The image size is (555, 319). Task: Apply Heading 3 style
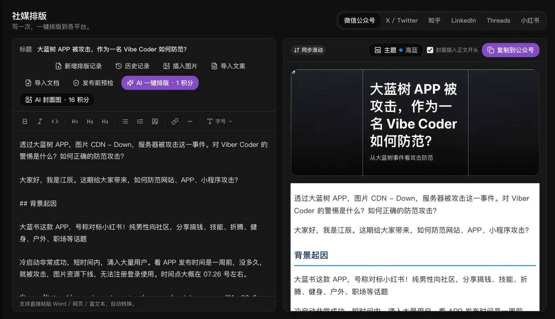pyautogui.click(x=105, y=121)
